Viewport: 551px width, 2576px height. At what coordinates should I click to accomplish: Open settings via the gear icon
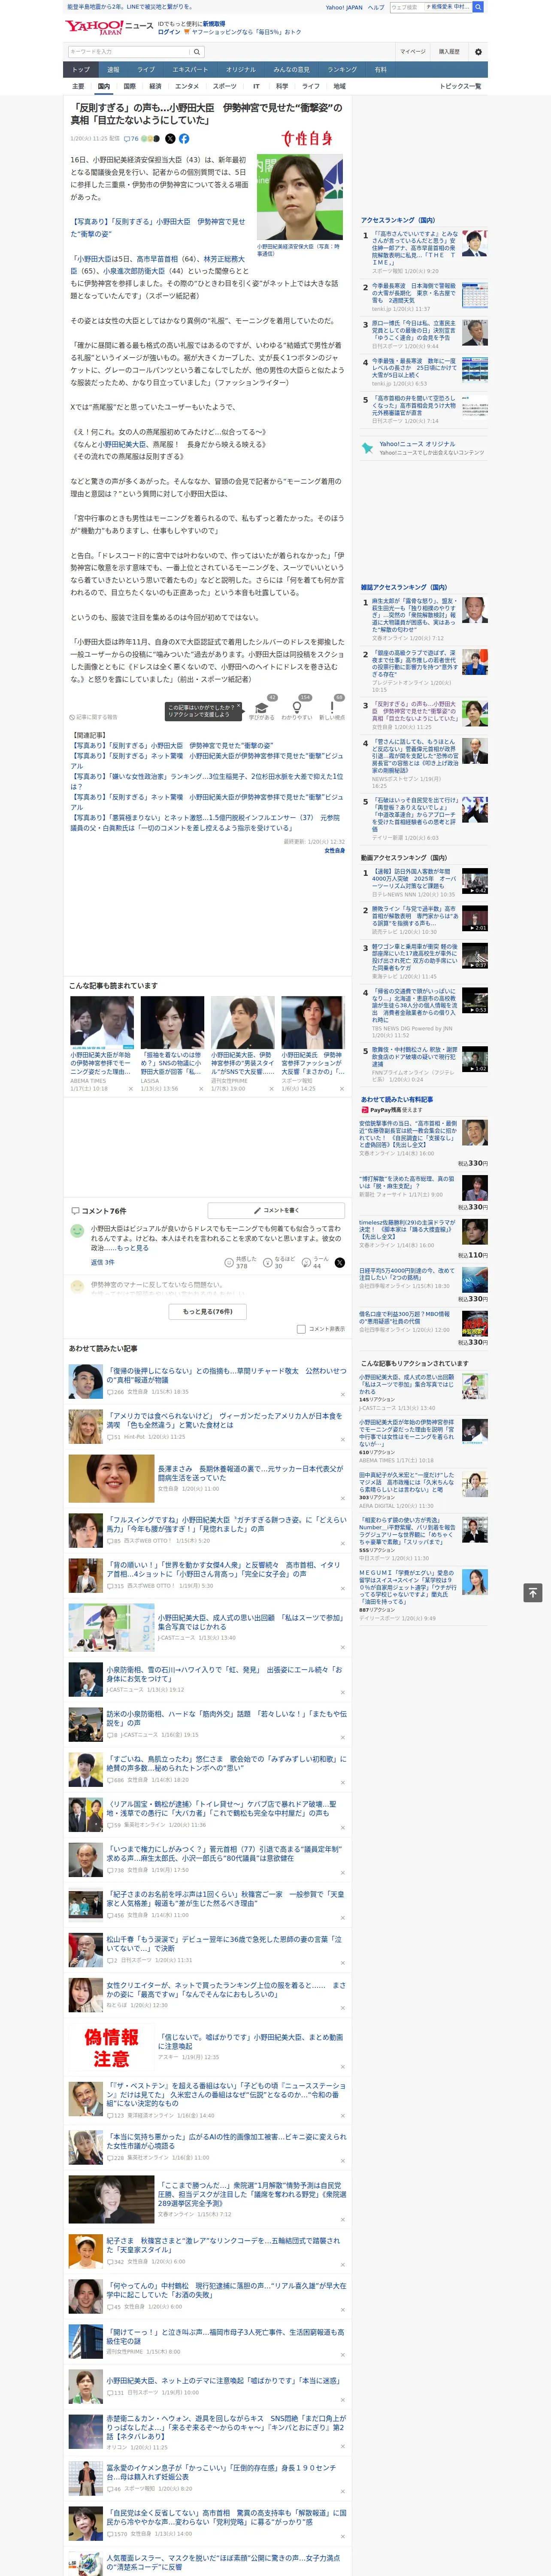(477, 52)
